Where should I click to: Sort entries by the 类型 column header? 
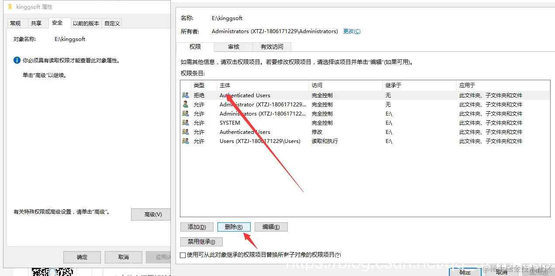[x=204, y=85]
